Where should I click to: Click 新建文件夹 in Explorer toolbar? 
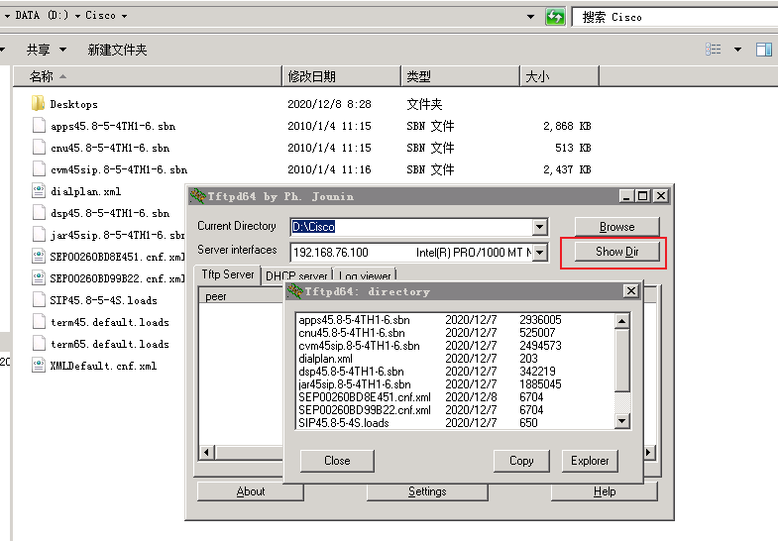coord(118,50)
